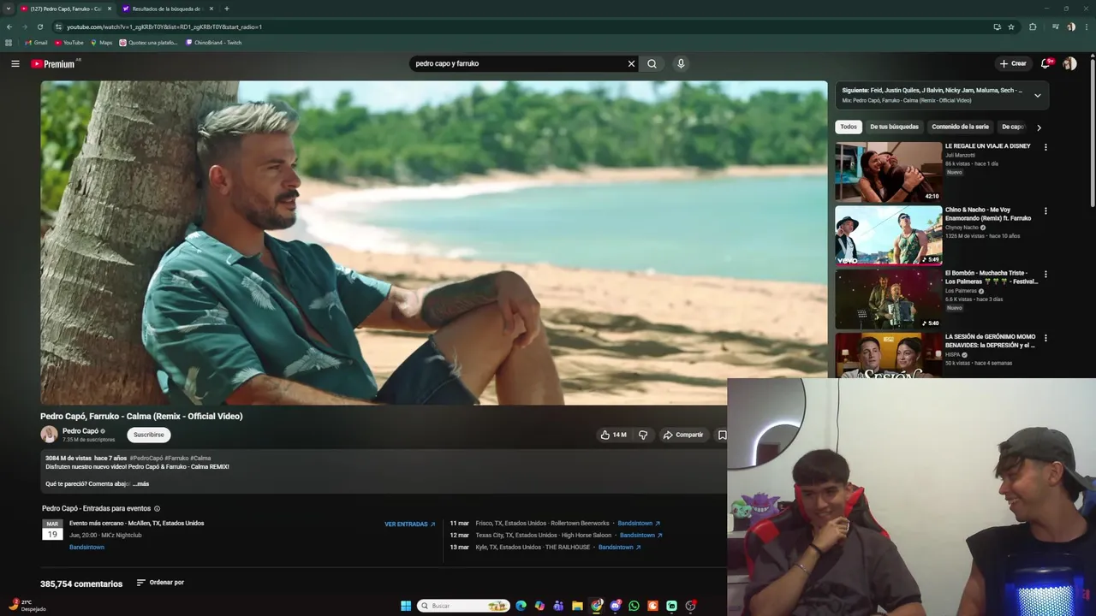Click the magnifier search button
Image resolution: width=1096 pixels, height=616 pixels.
click(x=652, y=63)
